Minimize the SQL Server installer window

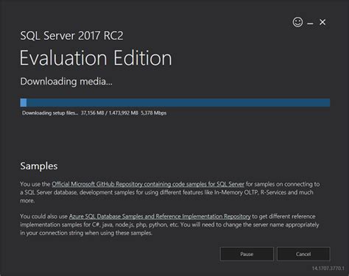pos(310,24)
